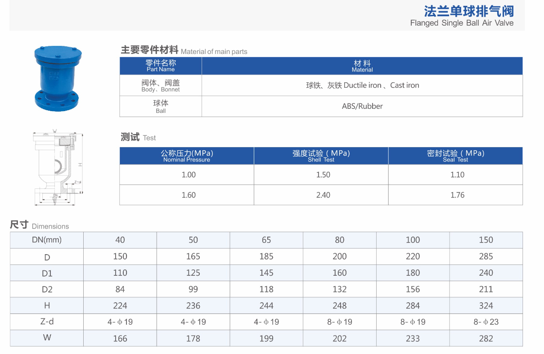Viewport: 544px width, 354px height.
Task: Select the English subtitle Flanged Single Ball Air Valve
Action: click(x=462, y=23)
